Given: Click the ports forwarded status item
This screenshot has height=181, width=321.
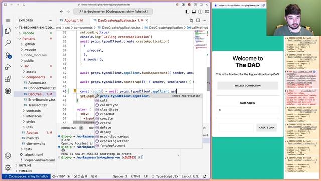Looking at the screenshot, I should coord(94,176).
